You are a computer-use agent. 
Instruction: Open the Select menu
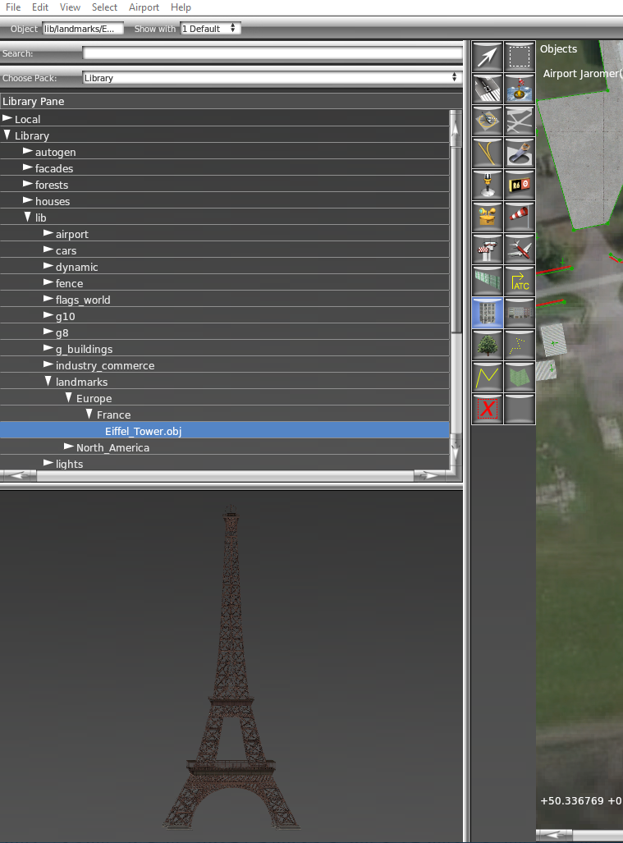pos(104,7)
